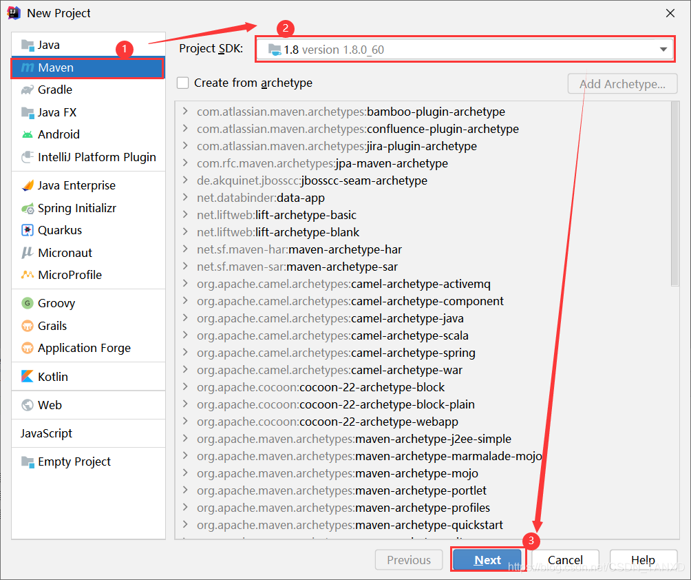Expand jpa-maven-archetype entry

click(186, 163)
